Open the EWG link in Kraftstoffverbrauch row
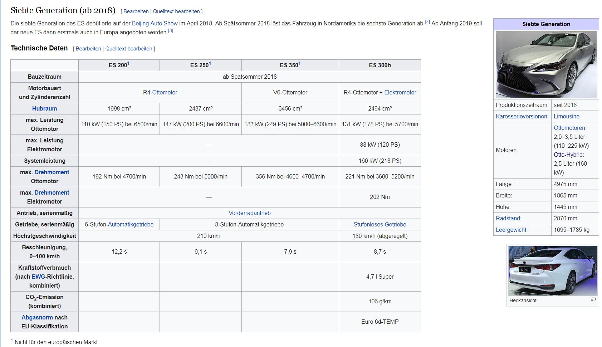Screen dimensions: 602x347 38,277
